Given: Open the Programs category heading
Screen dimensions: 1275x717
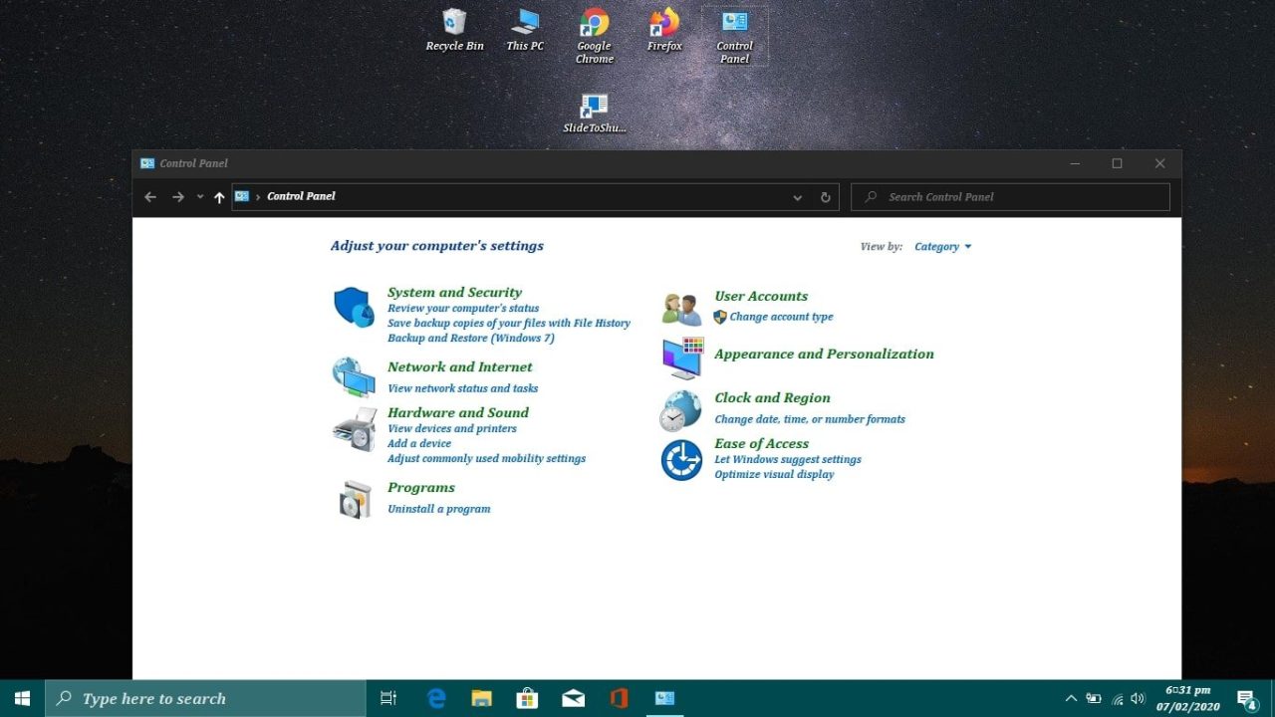Looking at the screenshot, I should click(421, 487).
